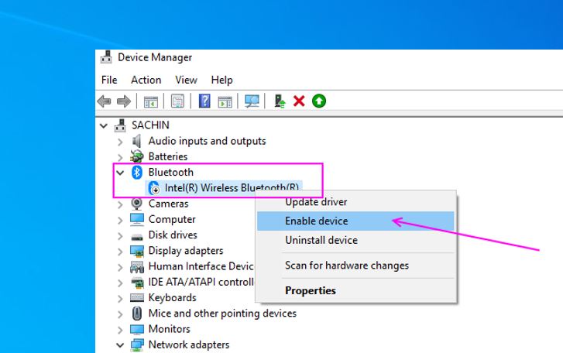The image size is (563, 353).
Task: Open the File menu
Action: (x=109, y=80)
